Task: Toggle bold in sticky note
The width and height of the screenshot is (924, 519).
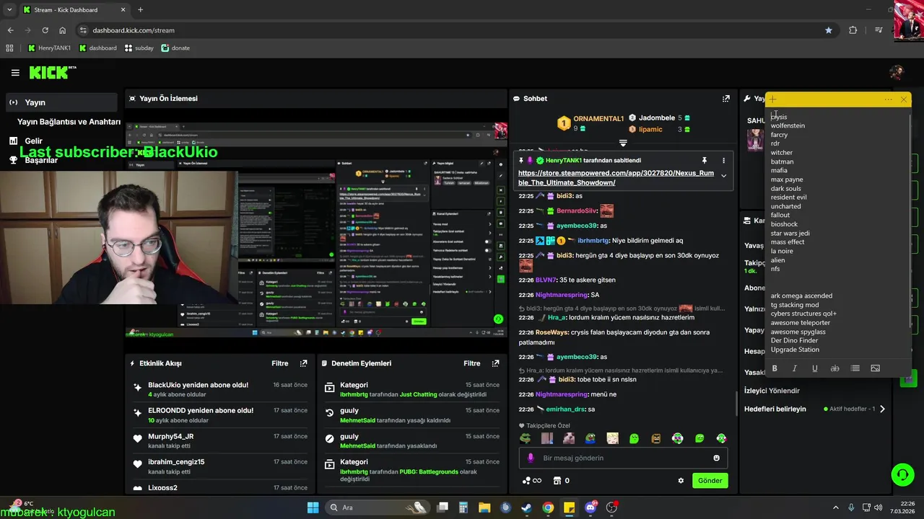Action: click(775, 368)
